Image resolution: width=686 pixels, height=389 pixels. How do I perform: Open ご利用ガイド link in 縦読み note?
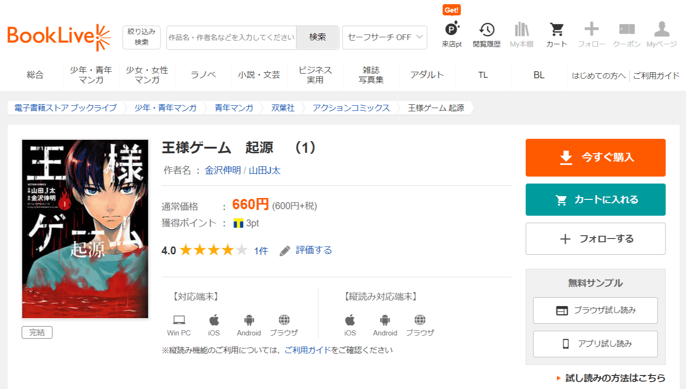(x=308, y=350)
